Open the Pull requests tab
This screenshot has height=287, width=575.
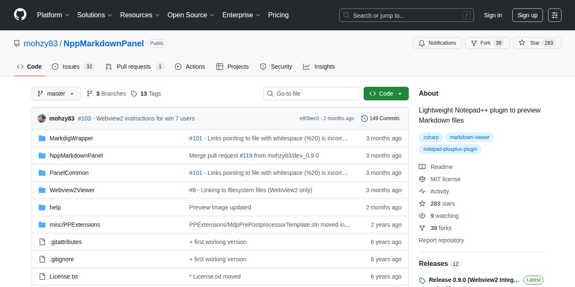pyautogui.click(x=133, y=67)
